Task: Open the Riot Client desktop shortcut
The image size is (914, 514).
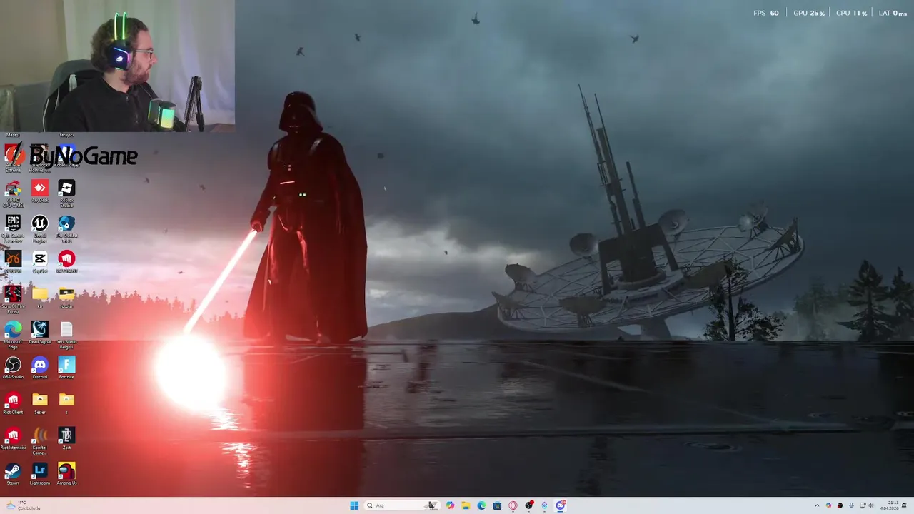Action: click(x=13, y=403)
